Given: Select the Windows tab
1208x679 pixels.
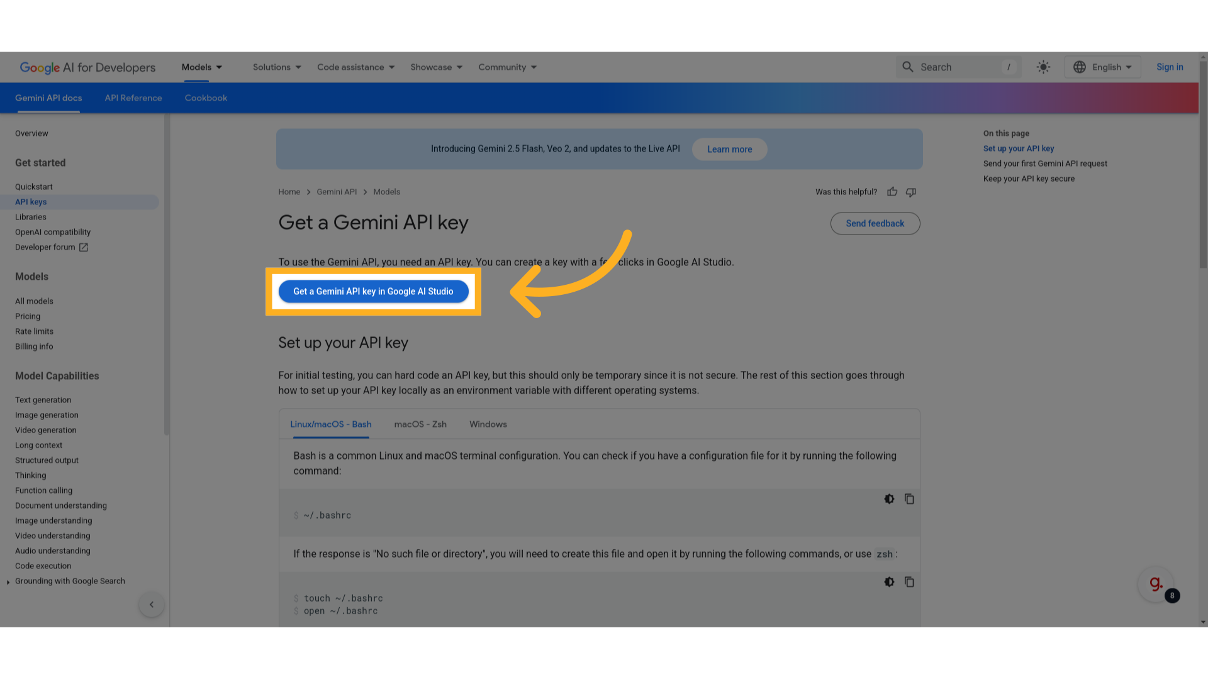Looking at the screenshot, I should click(x=488, y=424).
